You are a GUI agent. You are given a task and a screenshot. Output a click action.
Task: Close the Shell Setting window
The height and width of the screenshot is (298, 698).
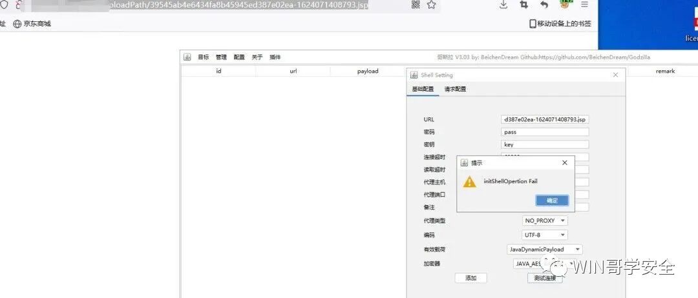616,75
